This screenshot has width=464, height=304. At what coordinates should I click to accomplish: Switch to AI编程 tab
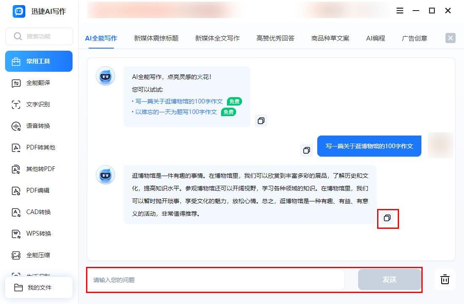pyautogui.click(x=375, y=38)
